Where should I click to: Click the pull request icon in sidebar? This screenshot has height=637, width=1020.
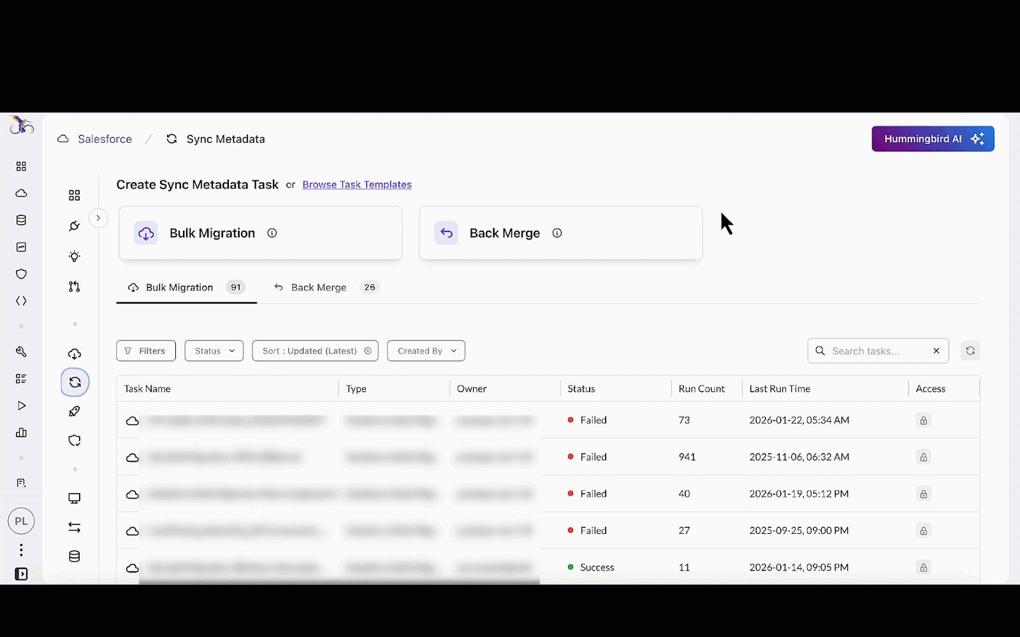(75, 287)
